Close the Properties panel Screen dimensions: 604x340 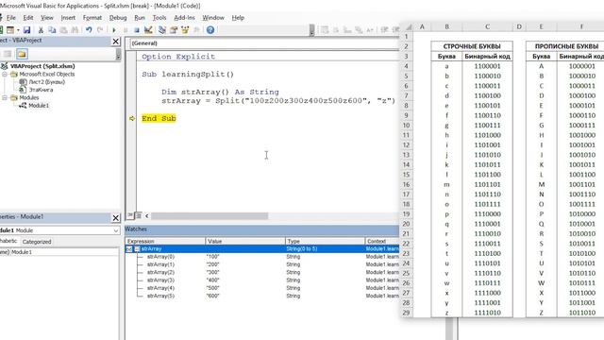click(x=115, y=218)
